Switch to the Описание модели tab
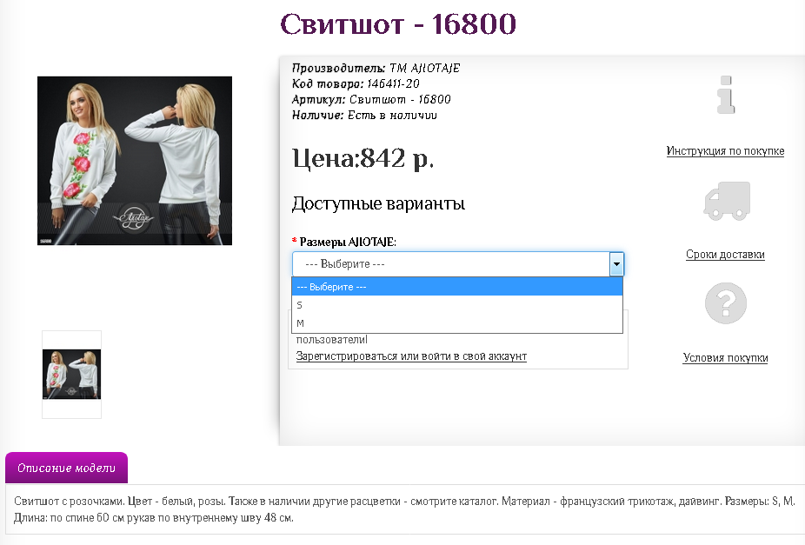This screenshot has height=545, width=805. (66, 468)
